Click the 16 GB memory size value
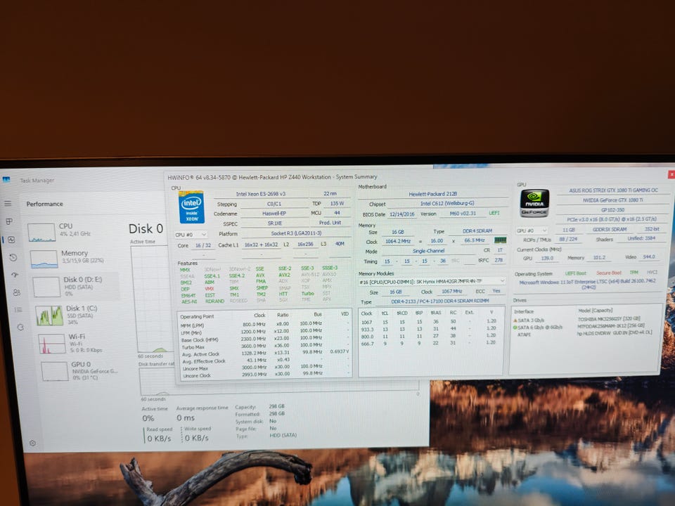Screen dimensions: 675x506 (x=397, y=232)
